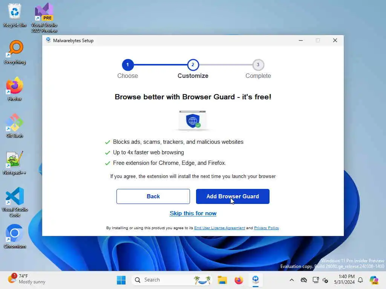Screen dimensions: 386x289
Task: Click the Skip this for now link
Action: (x=193, y=213)
